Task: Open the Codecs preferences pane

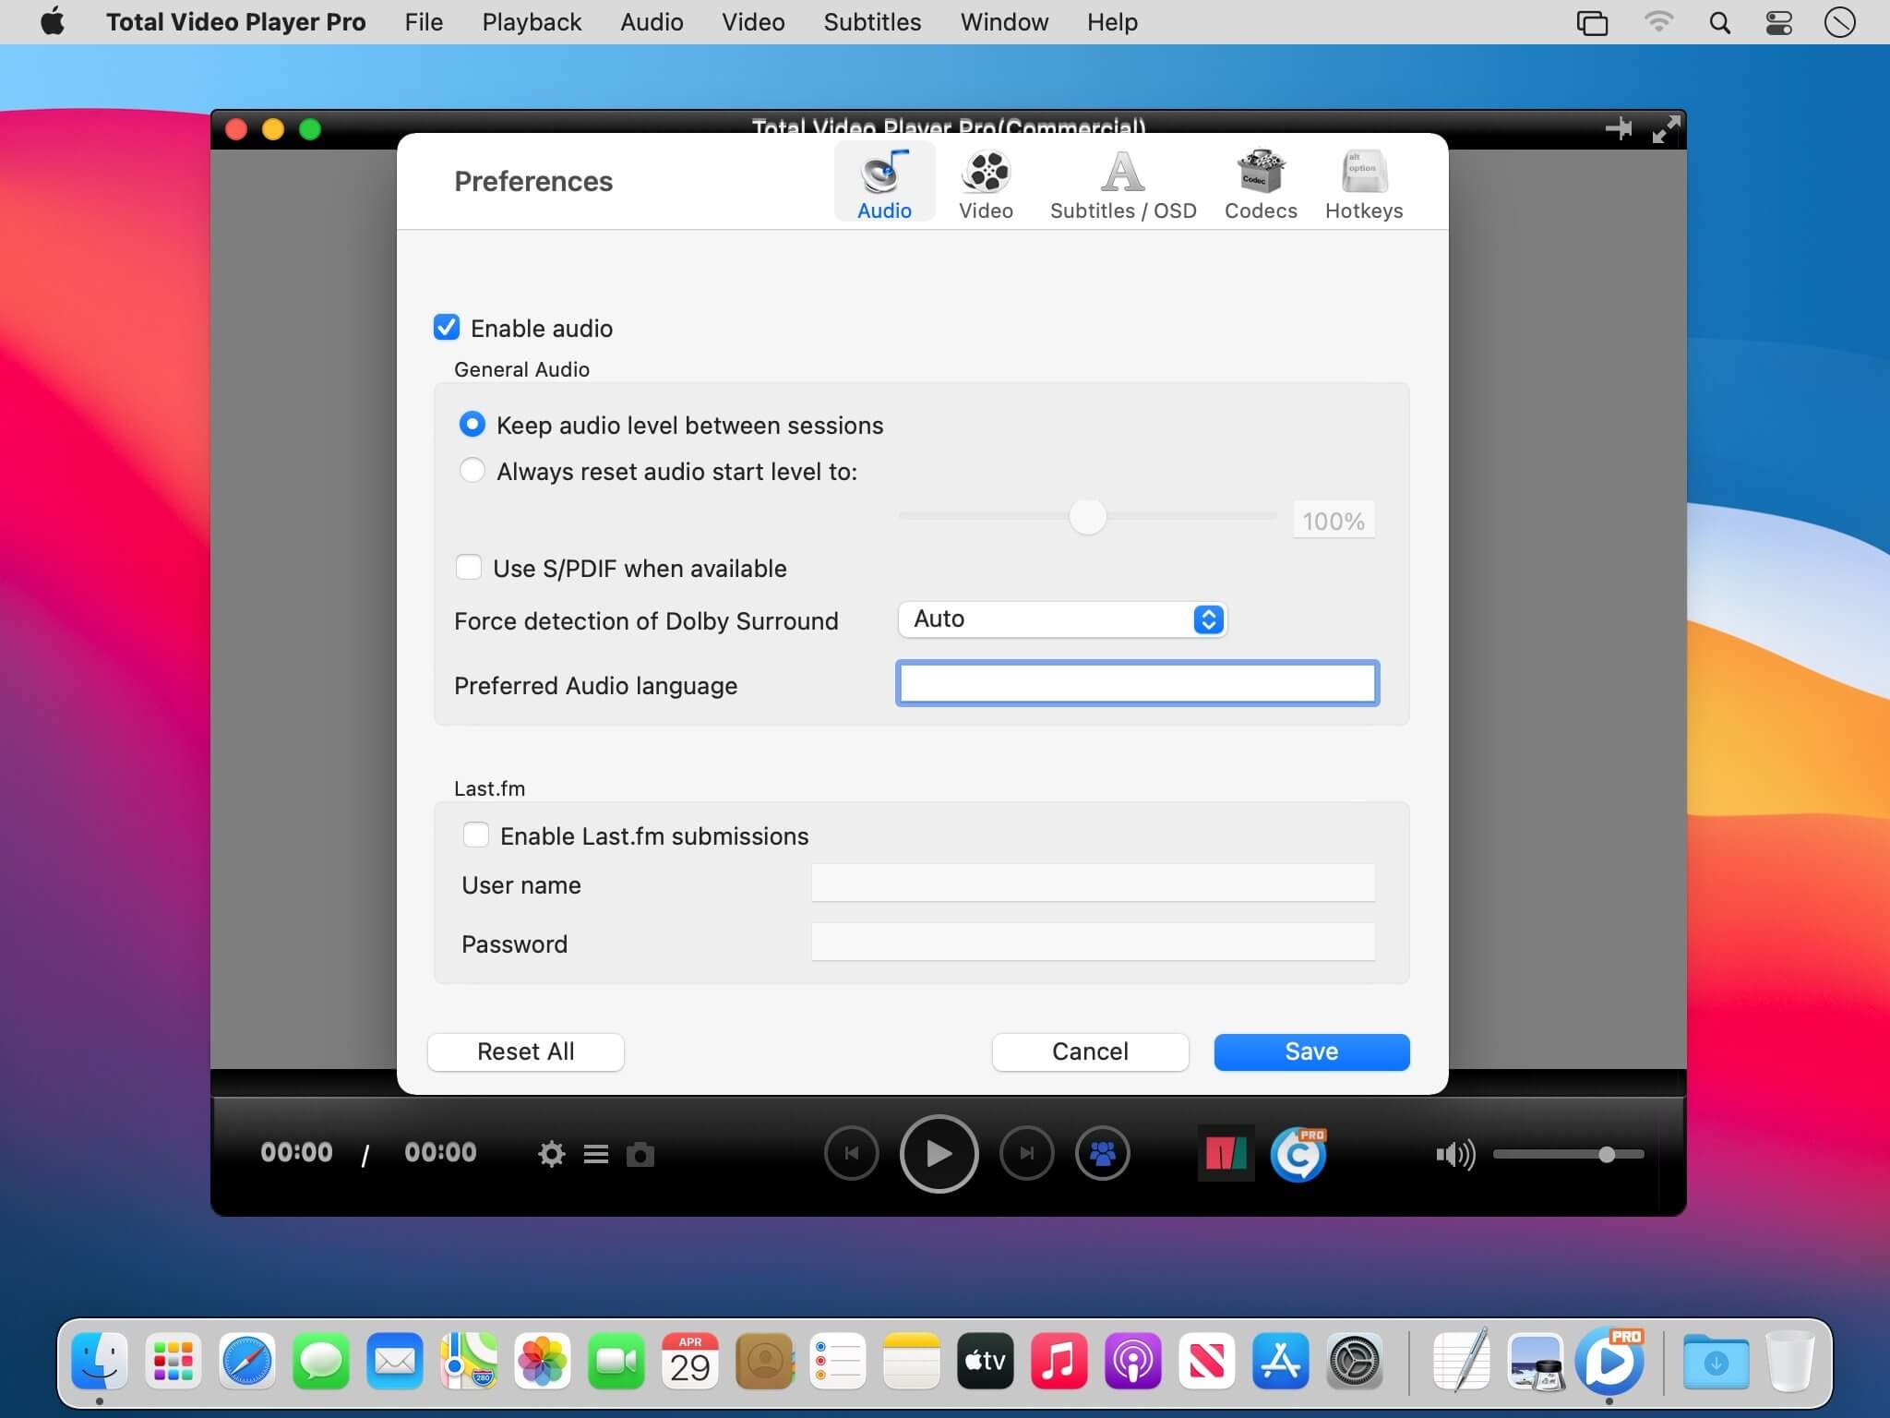Action: [x=1260, y=186]
